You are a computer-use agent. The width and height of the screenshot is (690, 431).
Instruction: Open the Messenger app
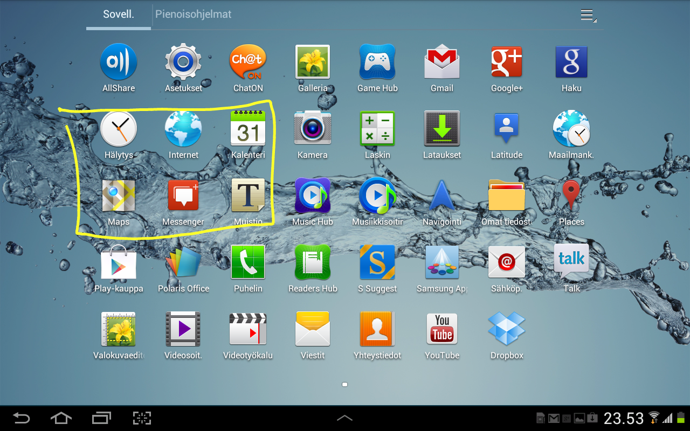(183, 196)
